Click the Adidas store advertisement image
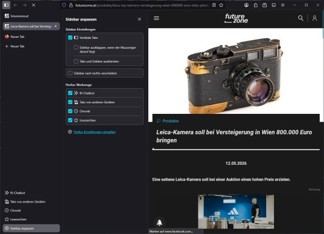This screenshot has width=324, height=234. [236, 211]
